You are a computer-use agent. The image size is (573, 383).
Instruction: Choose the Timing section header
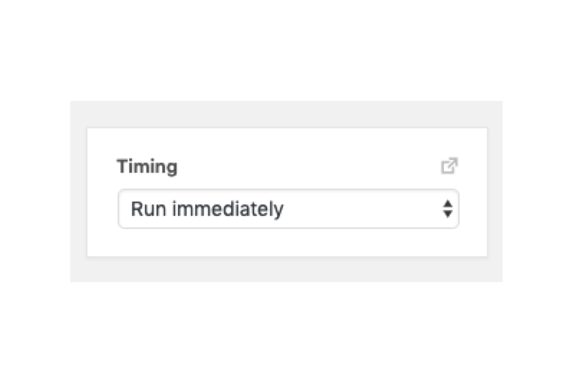pyautogui.click(x=146, y=166)
